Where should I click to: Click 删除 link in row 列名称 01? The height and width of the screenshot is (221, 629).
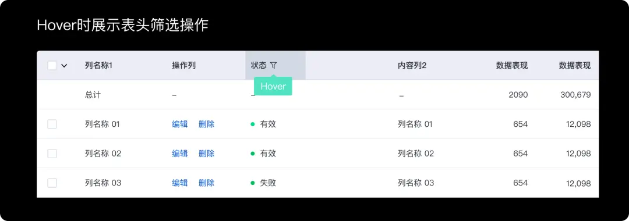206,124
